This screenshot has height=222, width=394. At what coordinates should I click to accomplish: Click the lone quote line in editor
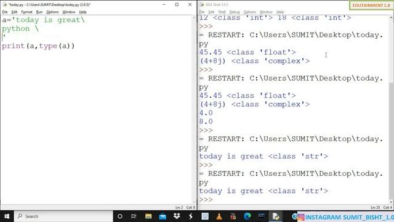4,37
